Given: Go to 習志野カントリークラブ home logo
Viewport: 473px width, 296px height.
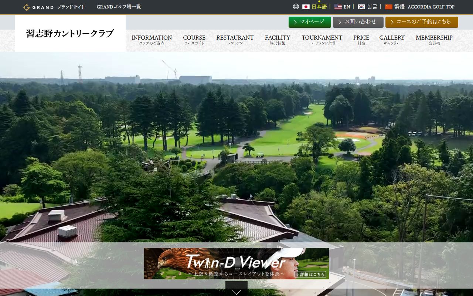Looking at the screenshot, I should click(x=70, y=33).
